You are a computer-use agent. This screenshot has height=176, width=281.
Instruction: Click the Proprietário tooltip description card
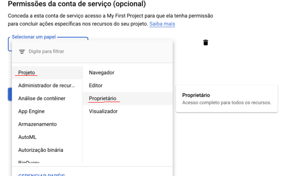click(x=227, y=99)
